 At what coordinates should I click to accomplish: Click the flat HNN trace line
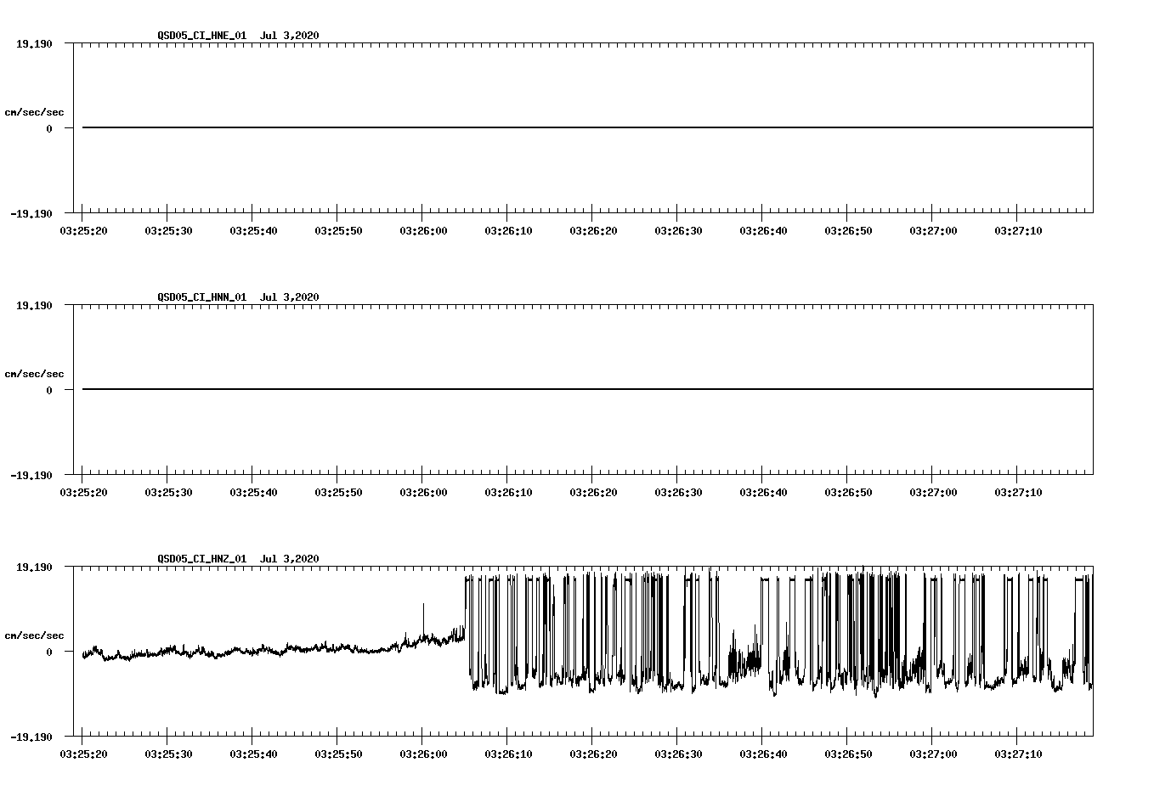pos(587,389)
